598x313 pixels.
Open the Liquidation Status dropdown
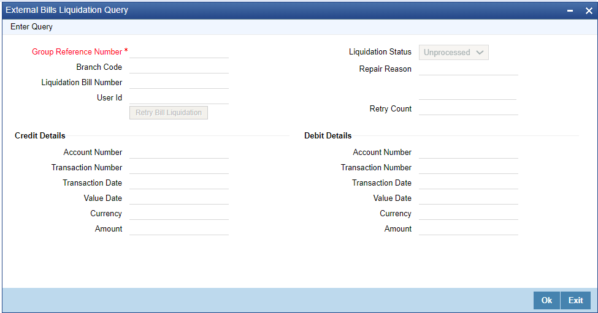click(453, 52)
